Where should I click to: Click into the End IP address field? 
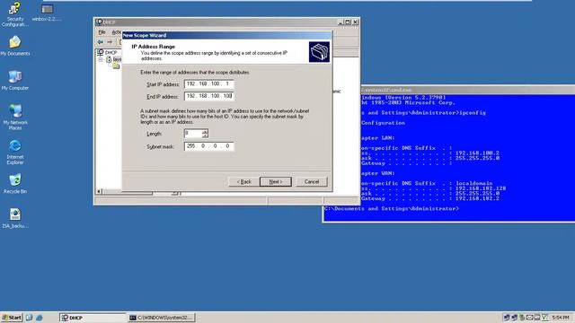click(208, 96)
